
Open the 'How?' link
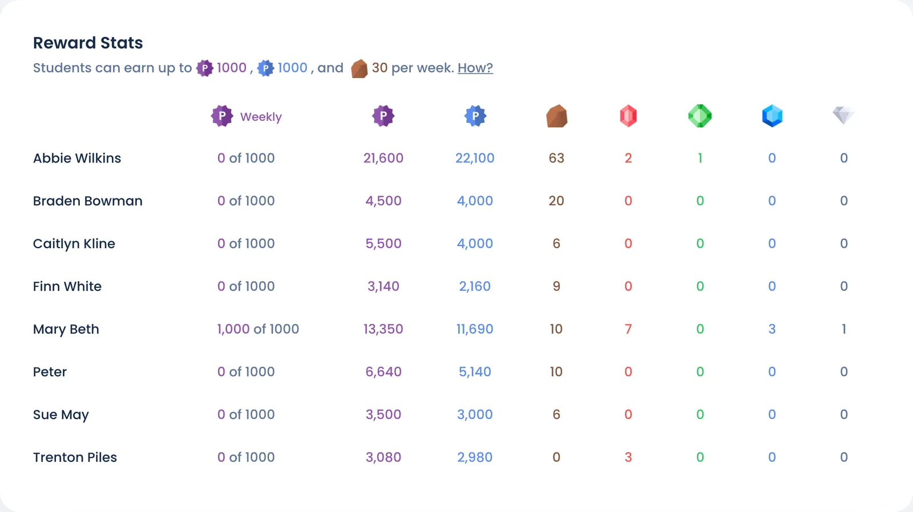tap(475, 68)
